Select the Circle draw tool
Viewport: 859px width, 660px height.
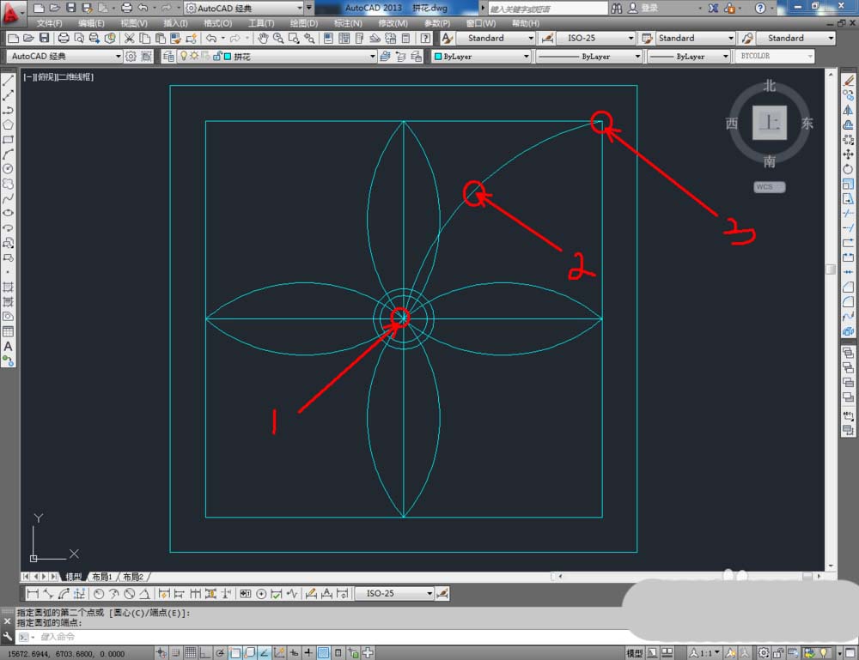9,169
